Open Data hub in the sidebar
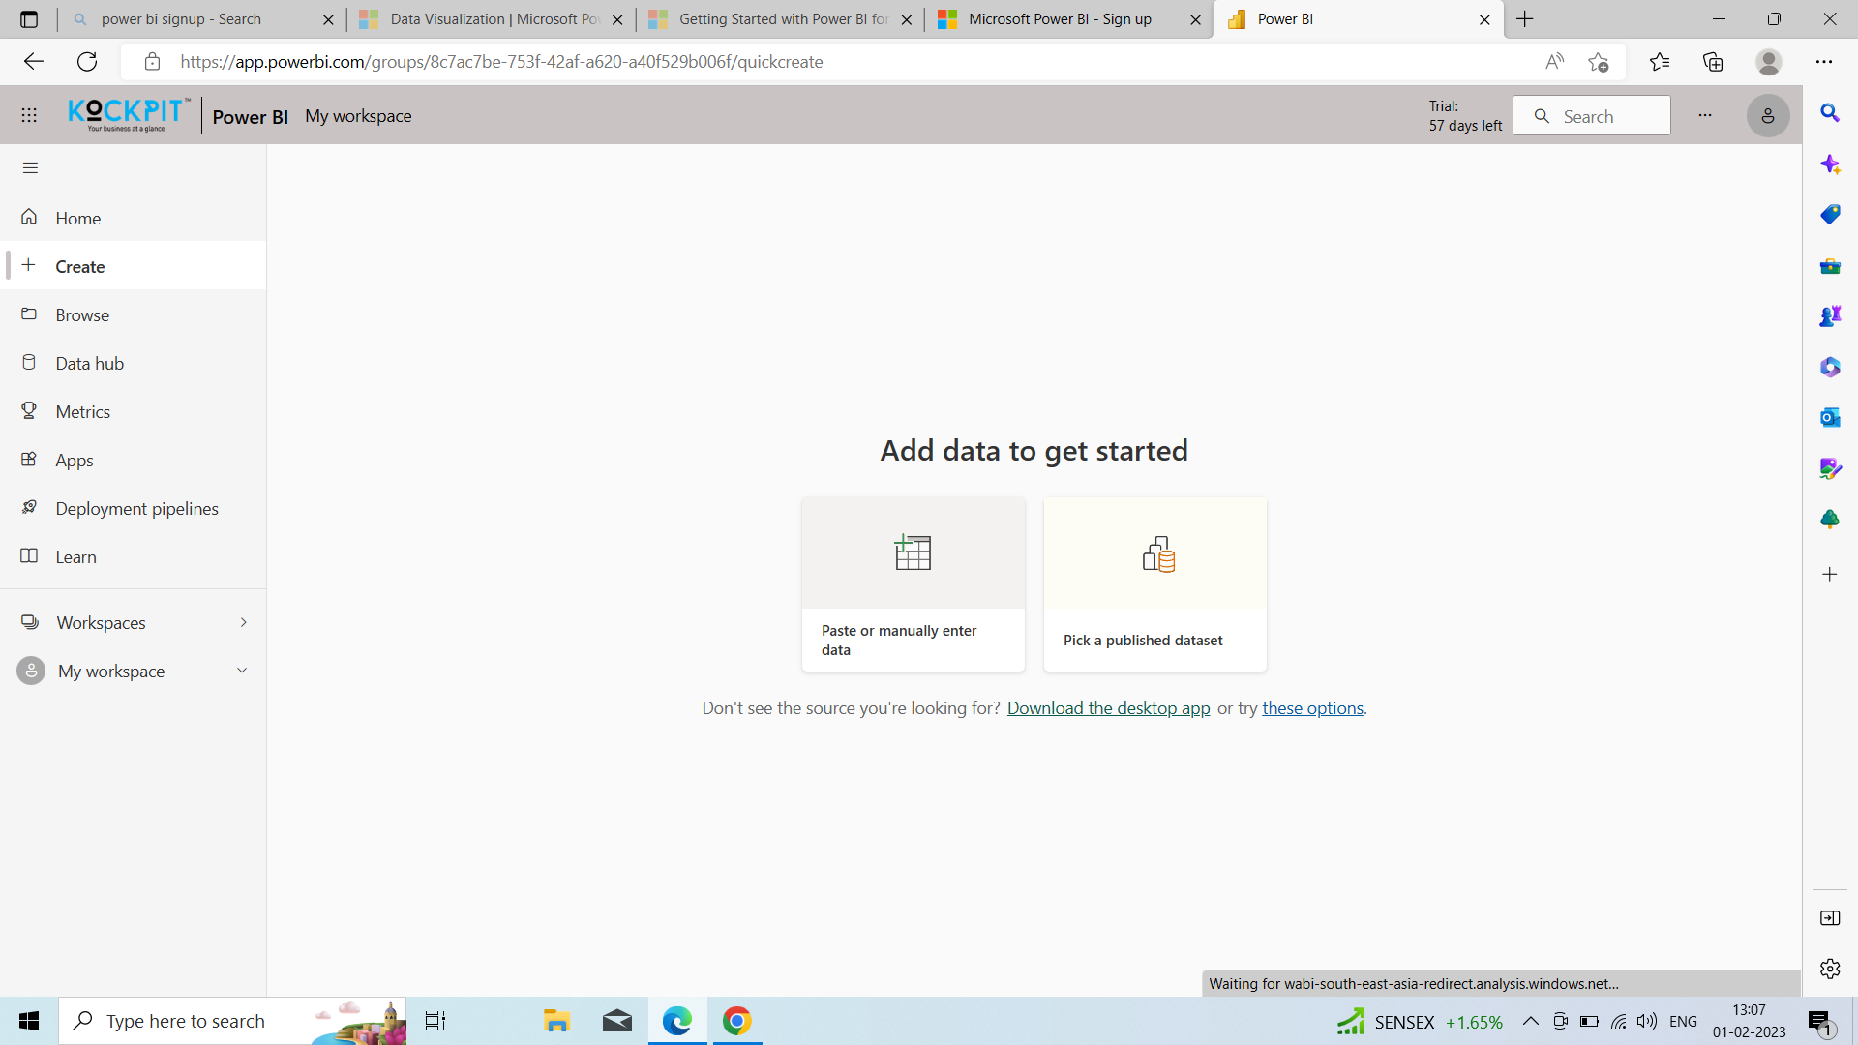The width and height of the screenshot is (1858, 1045). click(x=134, y=363)
